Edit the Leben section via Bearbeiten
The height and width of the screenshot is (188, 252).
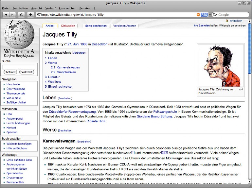coord(65,98)
